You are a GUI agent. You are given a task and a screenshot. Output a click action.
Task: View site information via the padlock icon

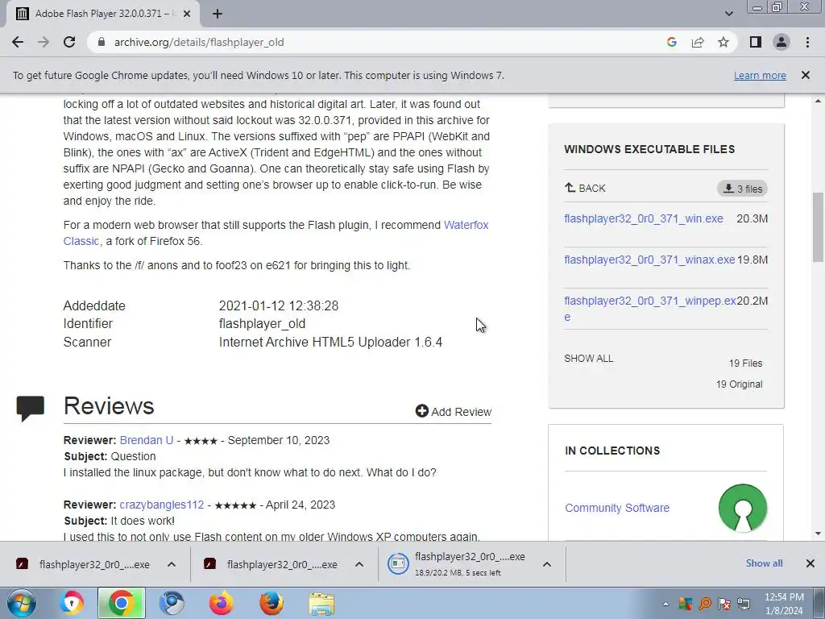[x=102, y=42]
